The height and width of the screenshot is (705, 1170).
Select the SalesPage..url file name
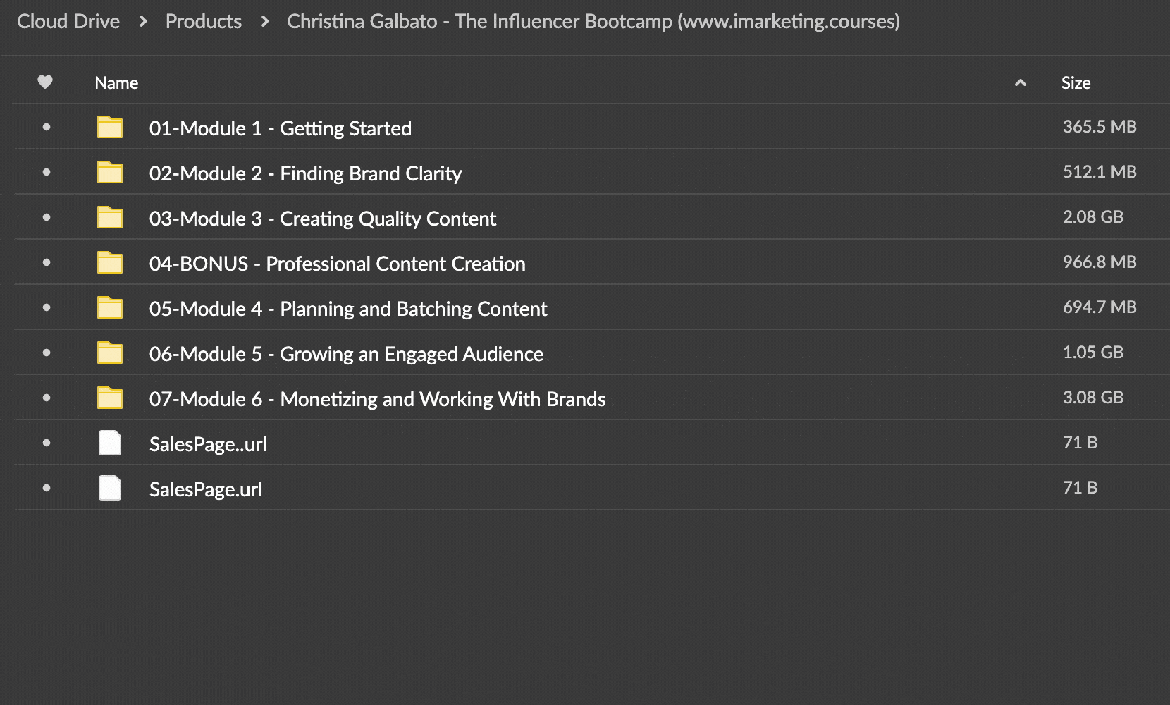coord(208,444)
